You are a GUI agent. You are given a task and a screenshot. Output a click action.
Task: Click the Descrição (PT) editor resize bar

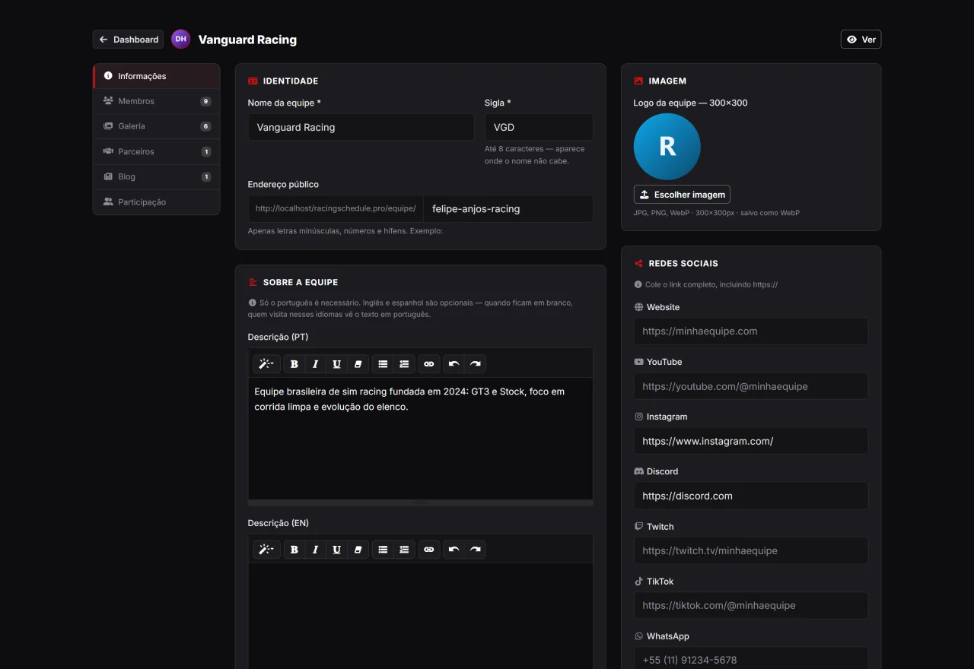point(421,503)
